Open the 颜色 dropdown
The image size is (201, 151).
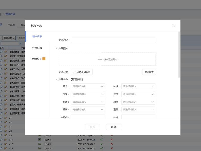pyautogui.click(x=138, y=102)
